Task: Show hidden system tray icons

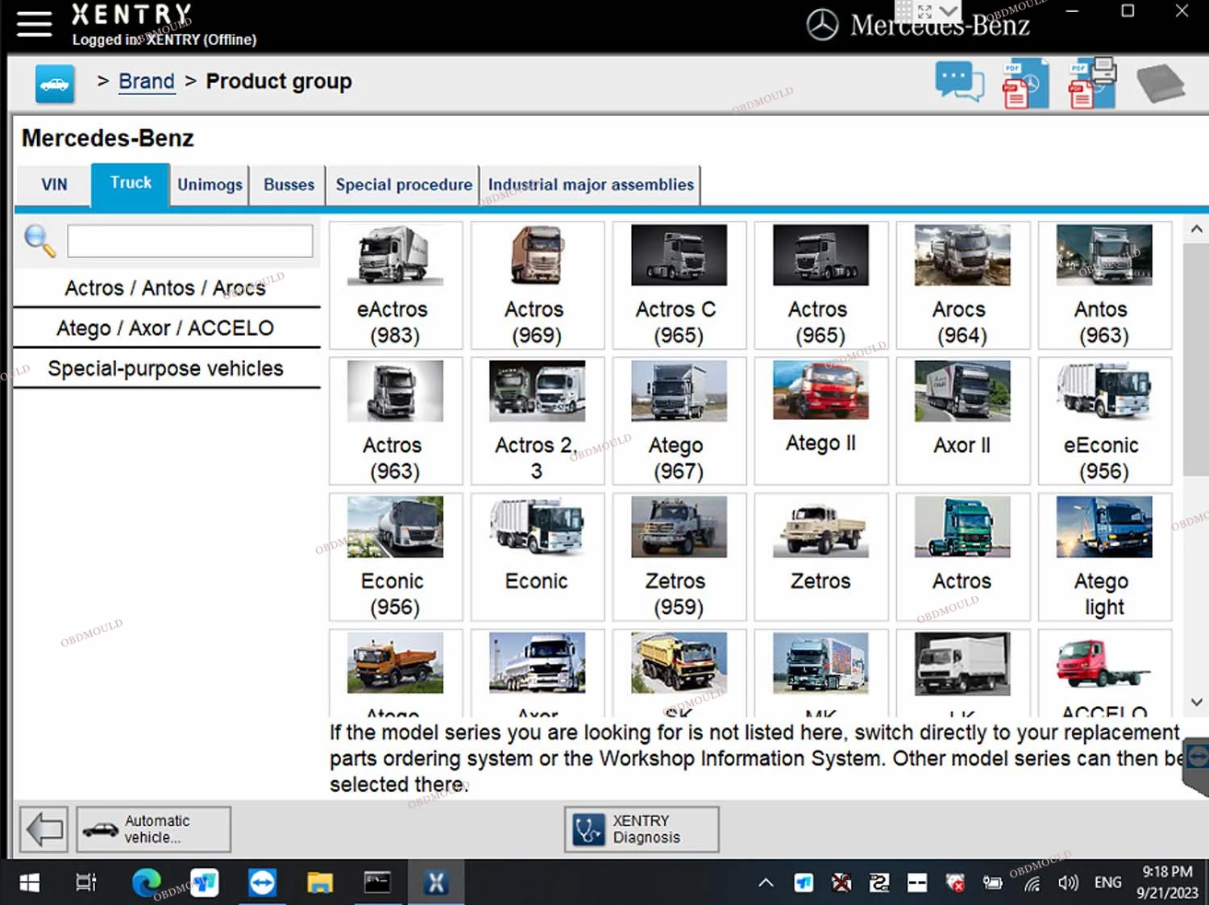Action: point(766,883)
